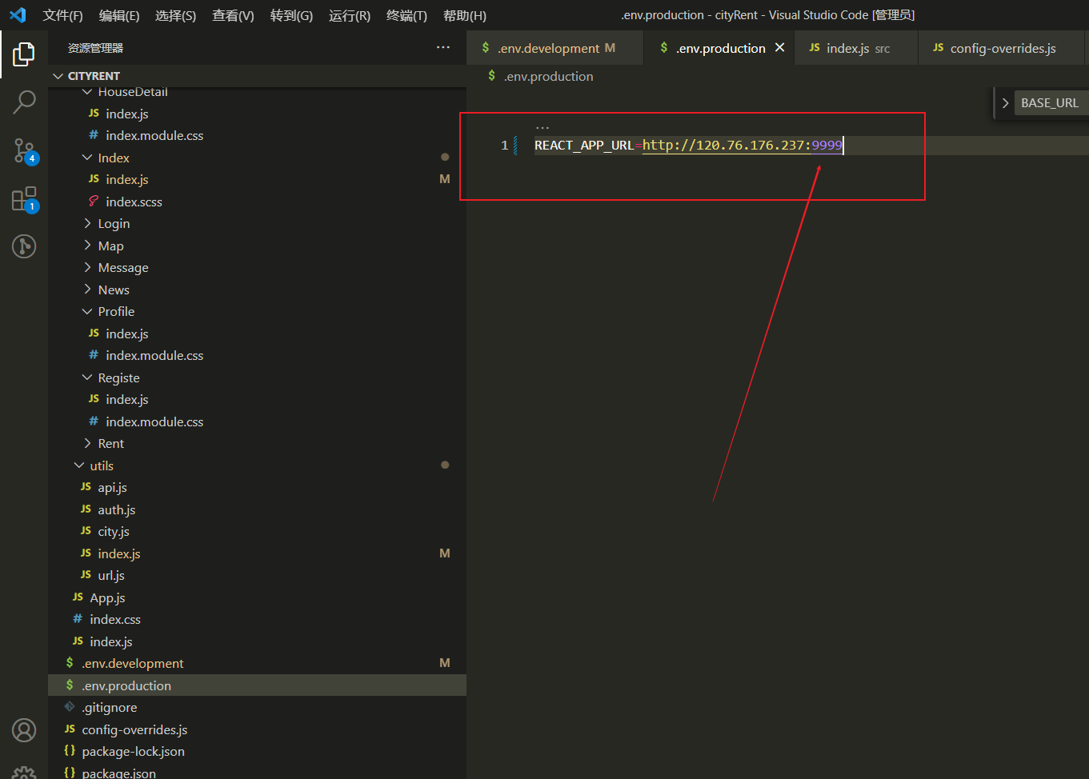Open url.js in utils
Screen dimensions: 1089x779
click(x=257, y=576)
